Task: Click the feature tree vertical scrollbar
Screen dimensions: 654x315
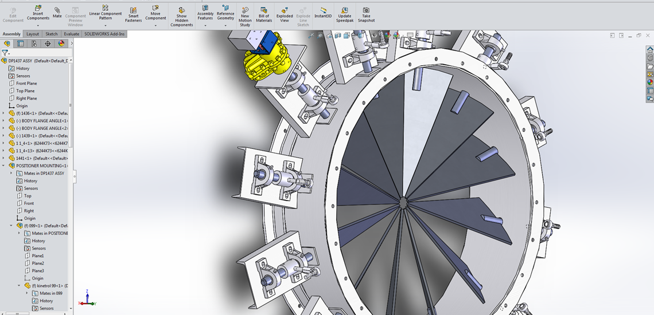Action: (71, 105)
